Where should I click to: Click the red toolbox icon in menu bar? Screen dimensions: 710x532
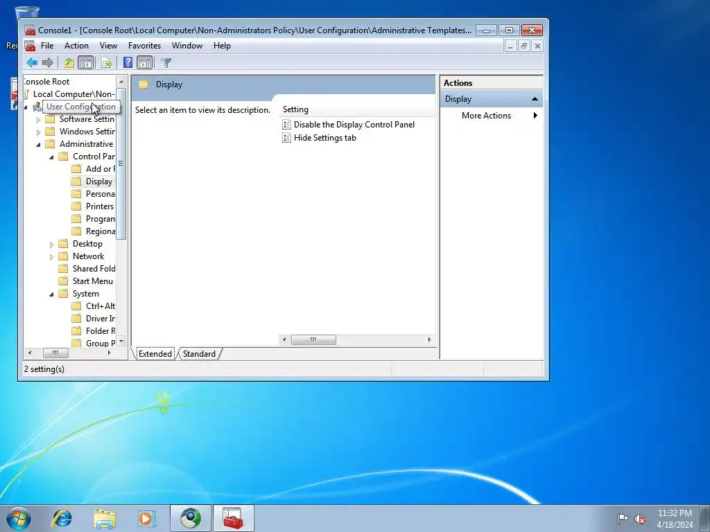[30, 46]
